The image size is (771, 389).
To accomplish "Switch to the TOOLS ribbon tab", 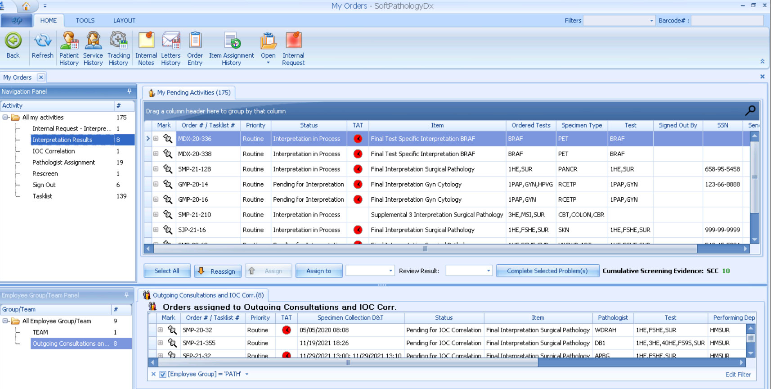I will click(x=85, y=21).
